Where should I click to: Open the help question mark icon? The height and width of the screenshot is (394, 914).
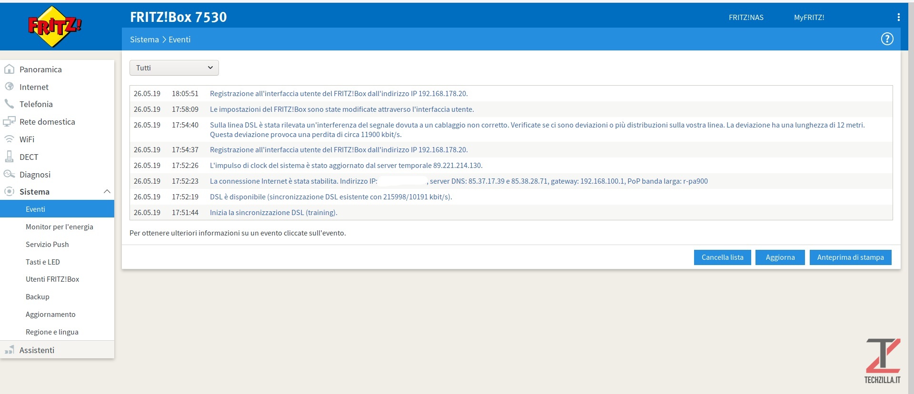tap(887, 39)
